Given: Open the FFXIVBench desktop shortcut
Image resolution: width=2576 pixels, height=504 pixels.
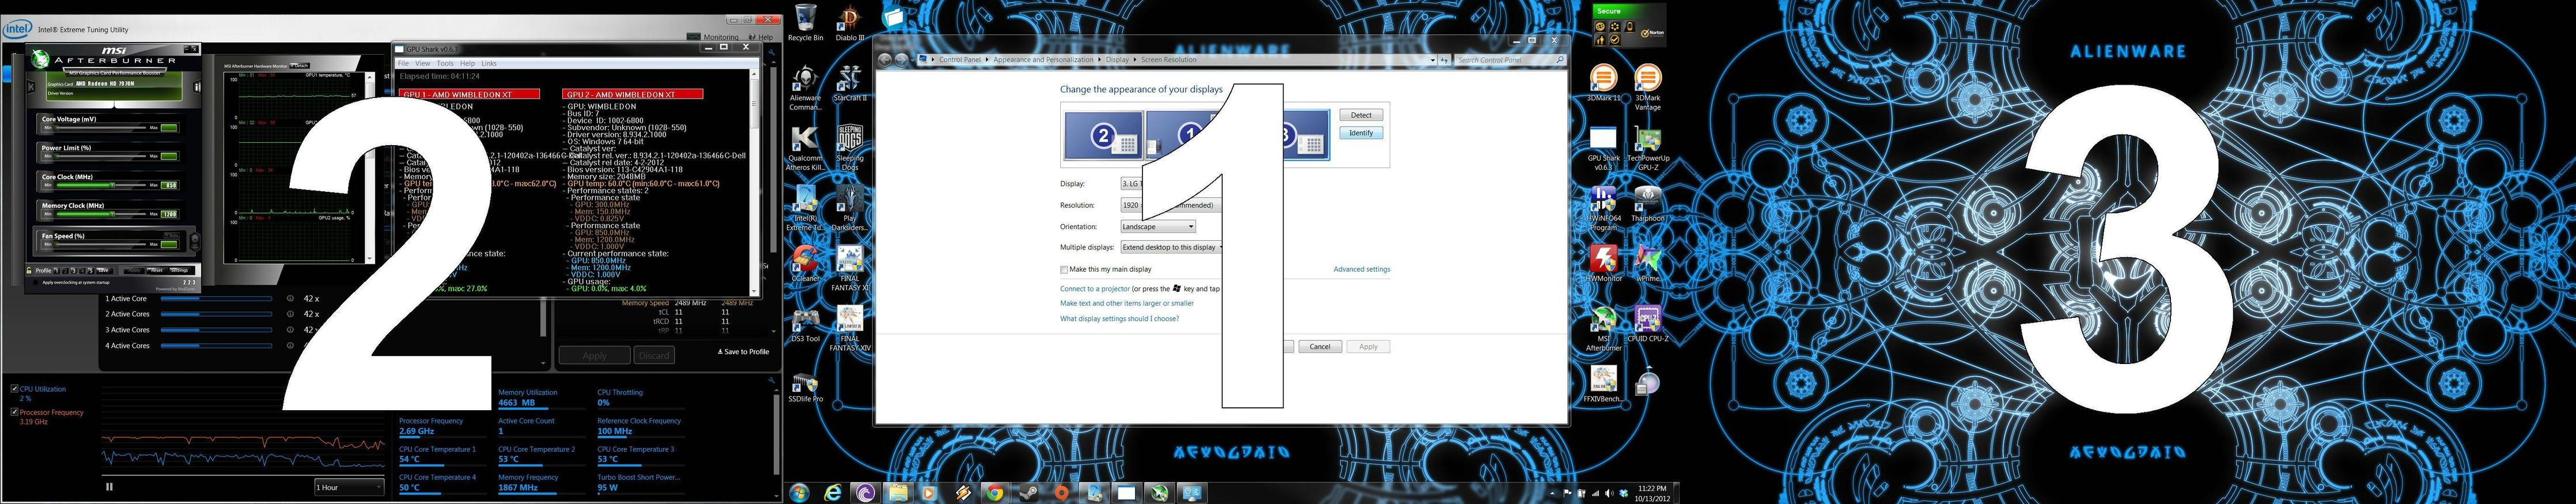Looking at the screenshot, I should (1603, 384).
